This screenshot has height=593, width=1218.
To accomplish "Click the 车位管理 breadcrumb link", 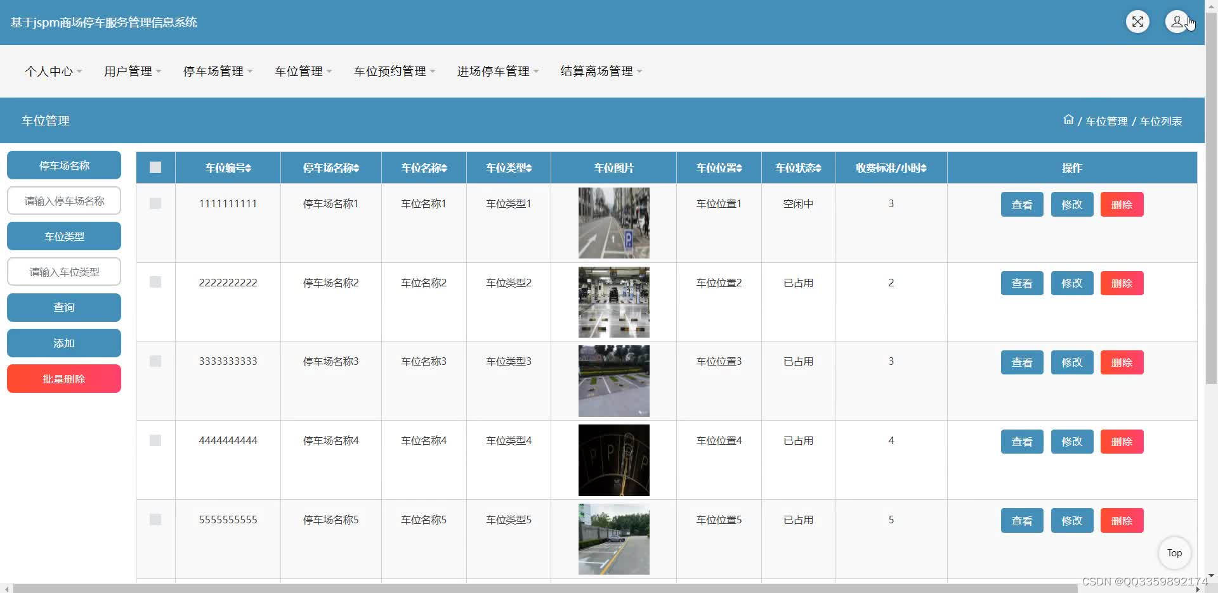I will 1106,121.
